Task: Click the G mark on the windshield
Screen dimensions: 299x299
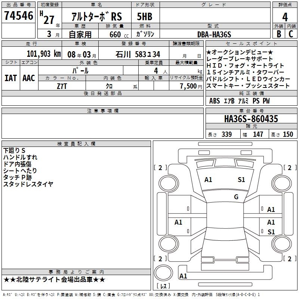Action: 236,197
